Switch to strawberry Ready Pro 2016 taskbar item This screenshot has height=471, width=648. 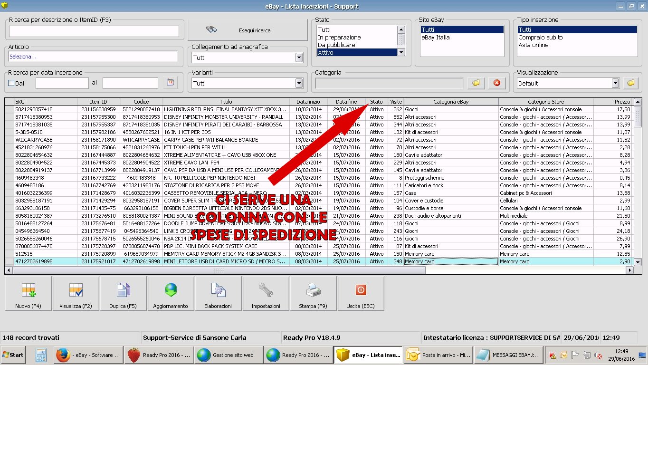[159, 355]
